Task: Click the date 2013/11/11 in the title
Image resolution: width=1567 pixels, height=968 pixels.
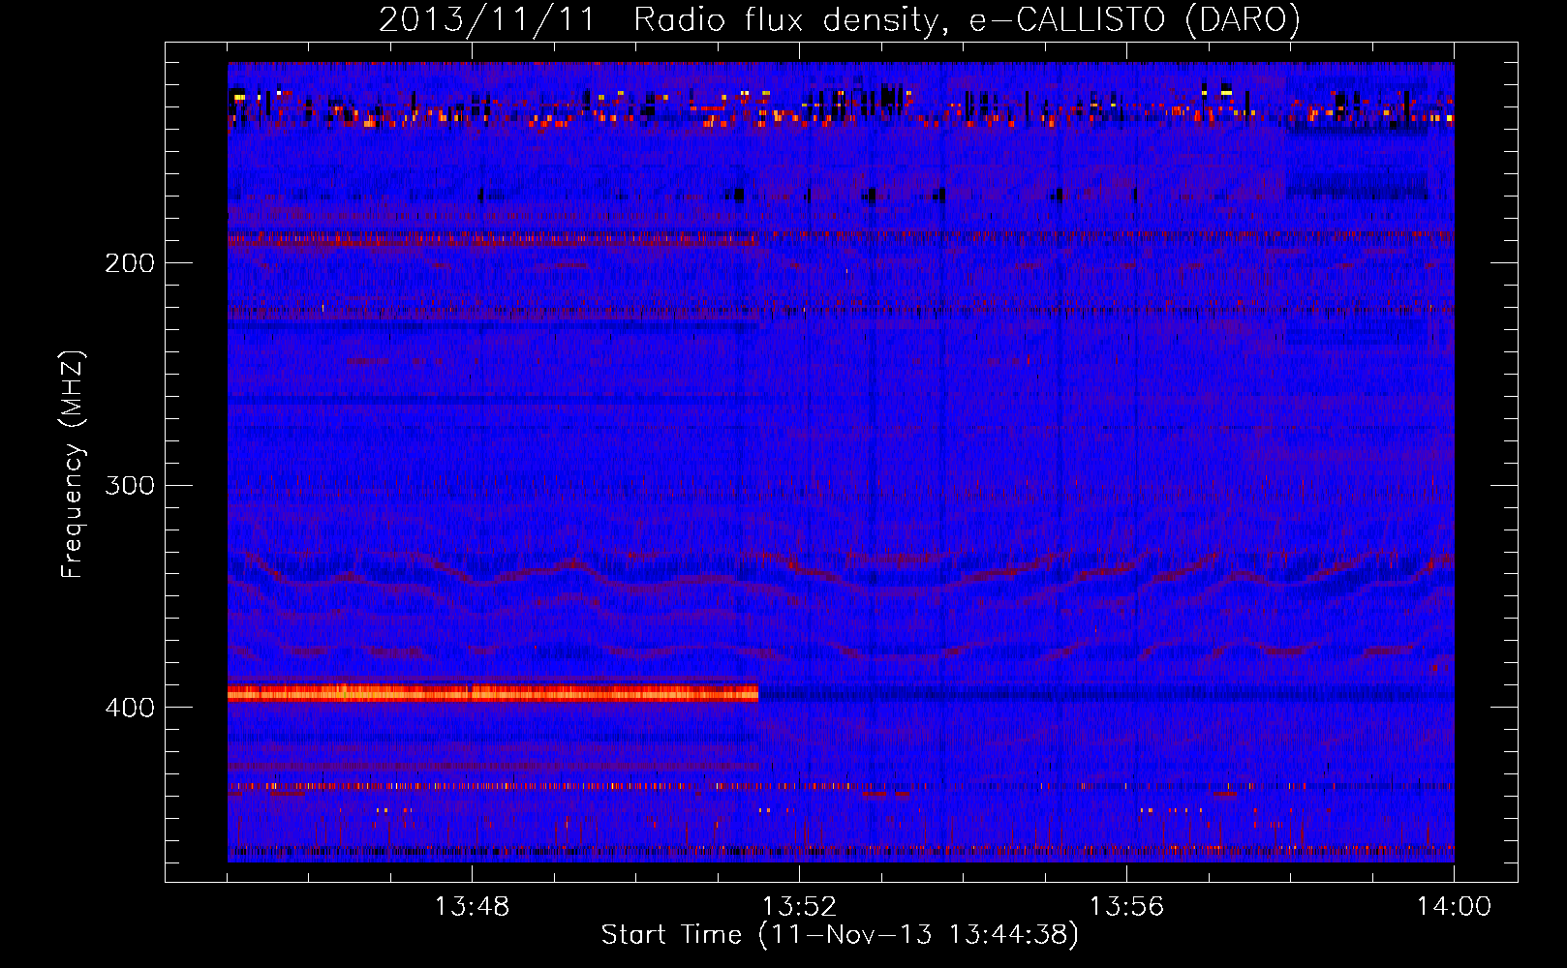Action: (486, 19)
